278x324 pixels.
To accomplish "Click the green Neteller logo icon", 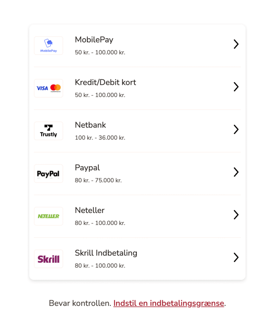I will [48, 216].
